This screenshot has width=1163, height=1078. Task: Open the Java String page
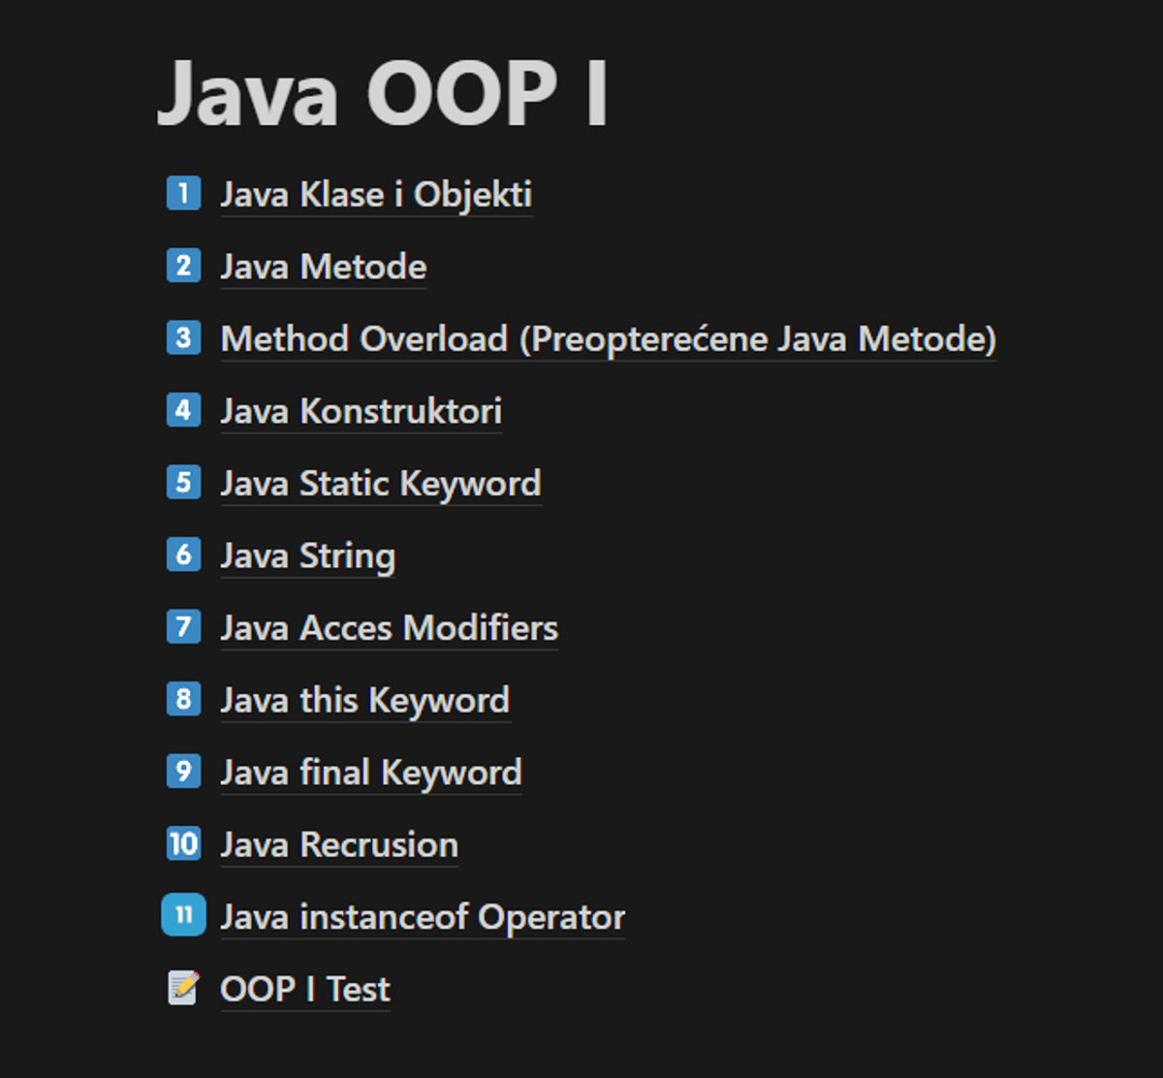[x=307, y=556]
